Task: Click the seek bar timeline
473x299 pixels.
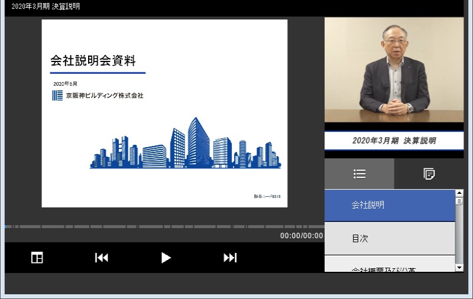Action: (x=164, y=226)
